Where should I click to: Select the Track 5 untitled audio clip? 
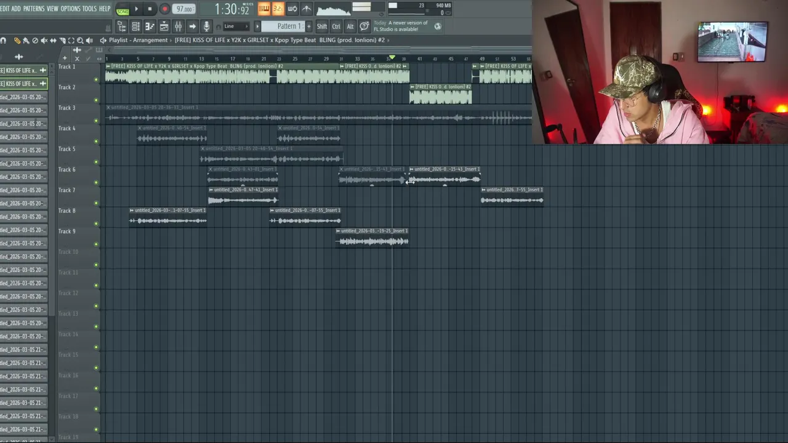coord(271,155)
